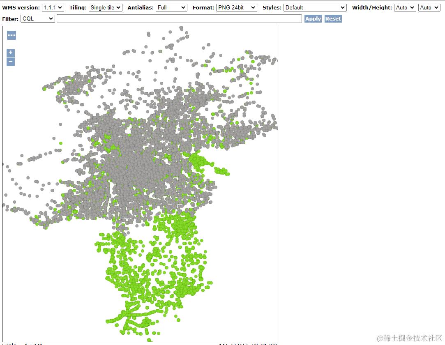This screenshot has width=445, height=345.
Task: Open the WMS version dropdown
Action: coord(53,8)
